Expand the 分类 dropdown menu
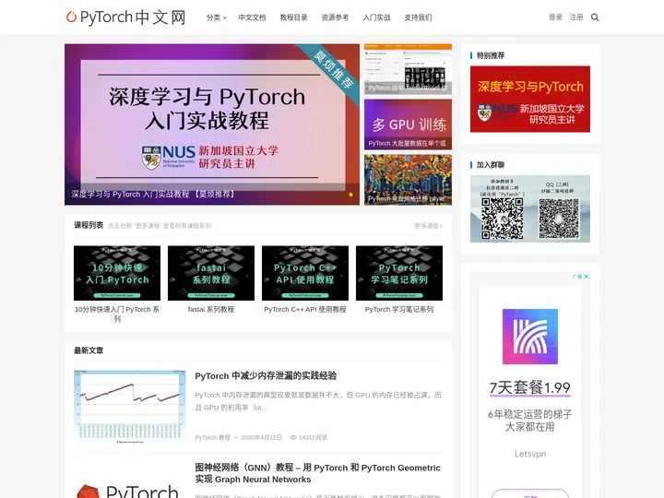Image resolution: width=664 pixels, height=498 pixels. coord(217,18)
